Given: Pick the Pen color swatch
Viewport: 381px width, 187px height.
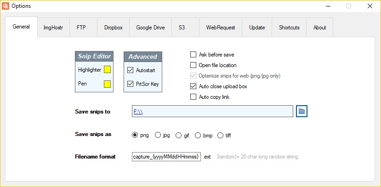Looking at the screenshot, I should click(x=108, y=84).
